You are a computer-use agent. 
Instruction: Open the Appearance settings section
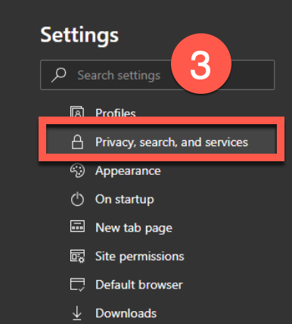128,171
